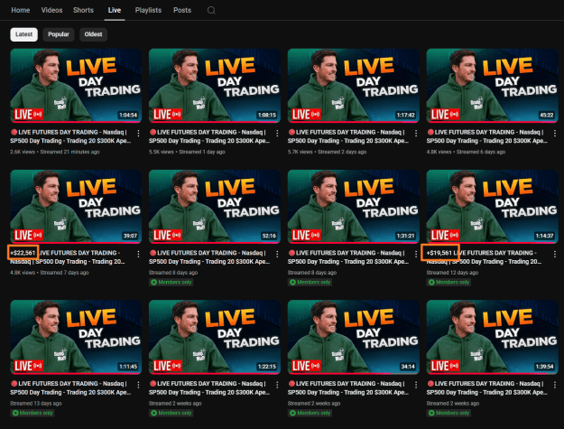Click the '5.7K views' metadata text

pos(300,152)
